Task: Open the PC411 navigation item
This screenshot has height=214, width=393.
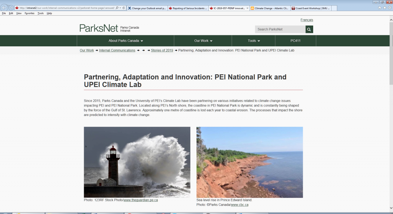Action: point(296,41)
